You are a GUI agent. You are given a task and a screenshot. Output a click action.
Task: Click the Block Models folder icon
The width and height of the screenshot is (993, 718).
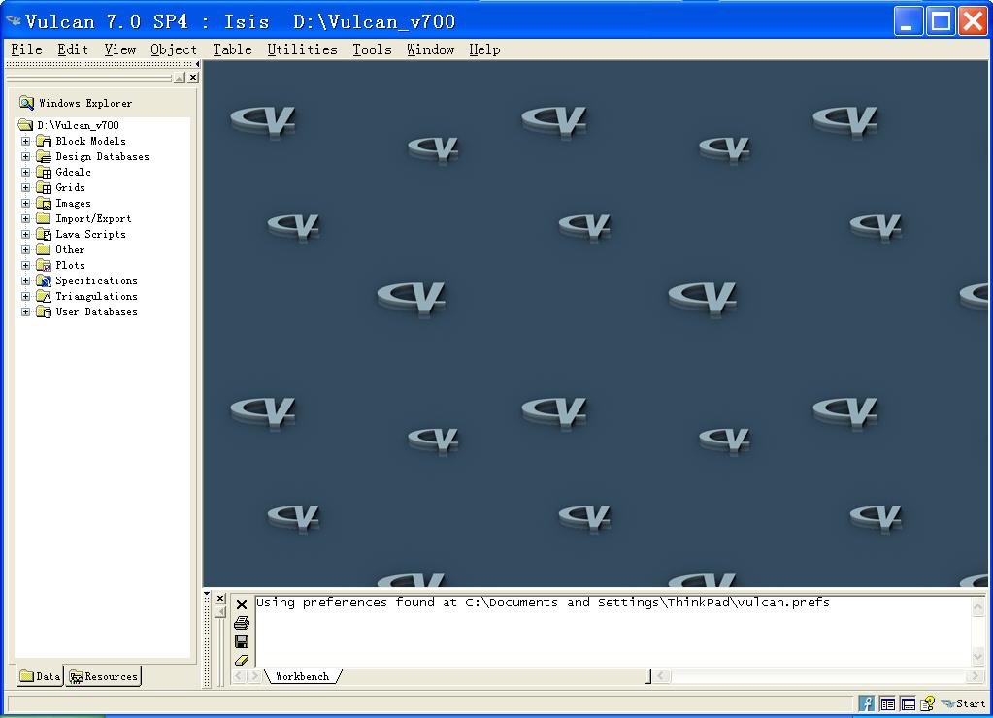click(x=44, y=142)
